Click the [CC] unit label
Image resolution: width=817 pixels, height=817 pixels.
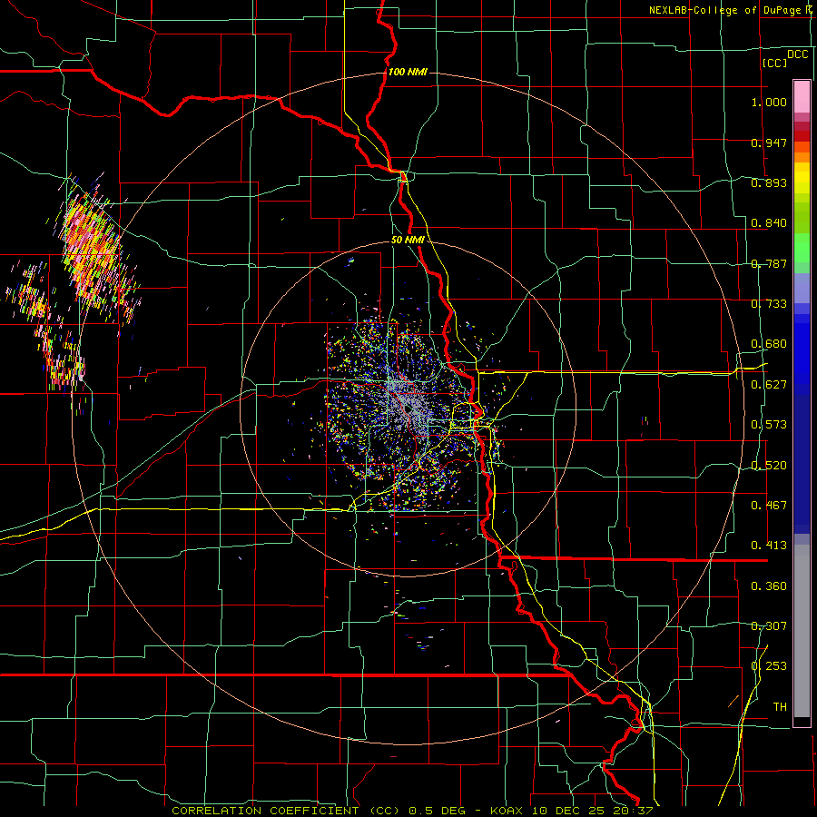click(774, 63)
